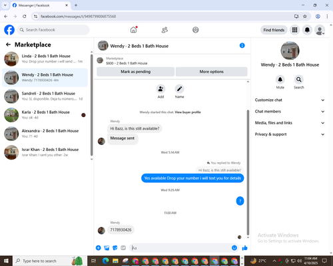Open Task View on taskbar
Screen dimensions: 333x266
coord(94,261)
